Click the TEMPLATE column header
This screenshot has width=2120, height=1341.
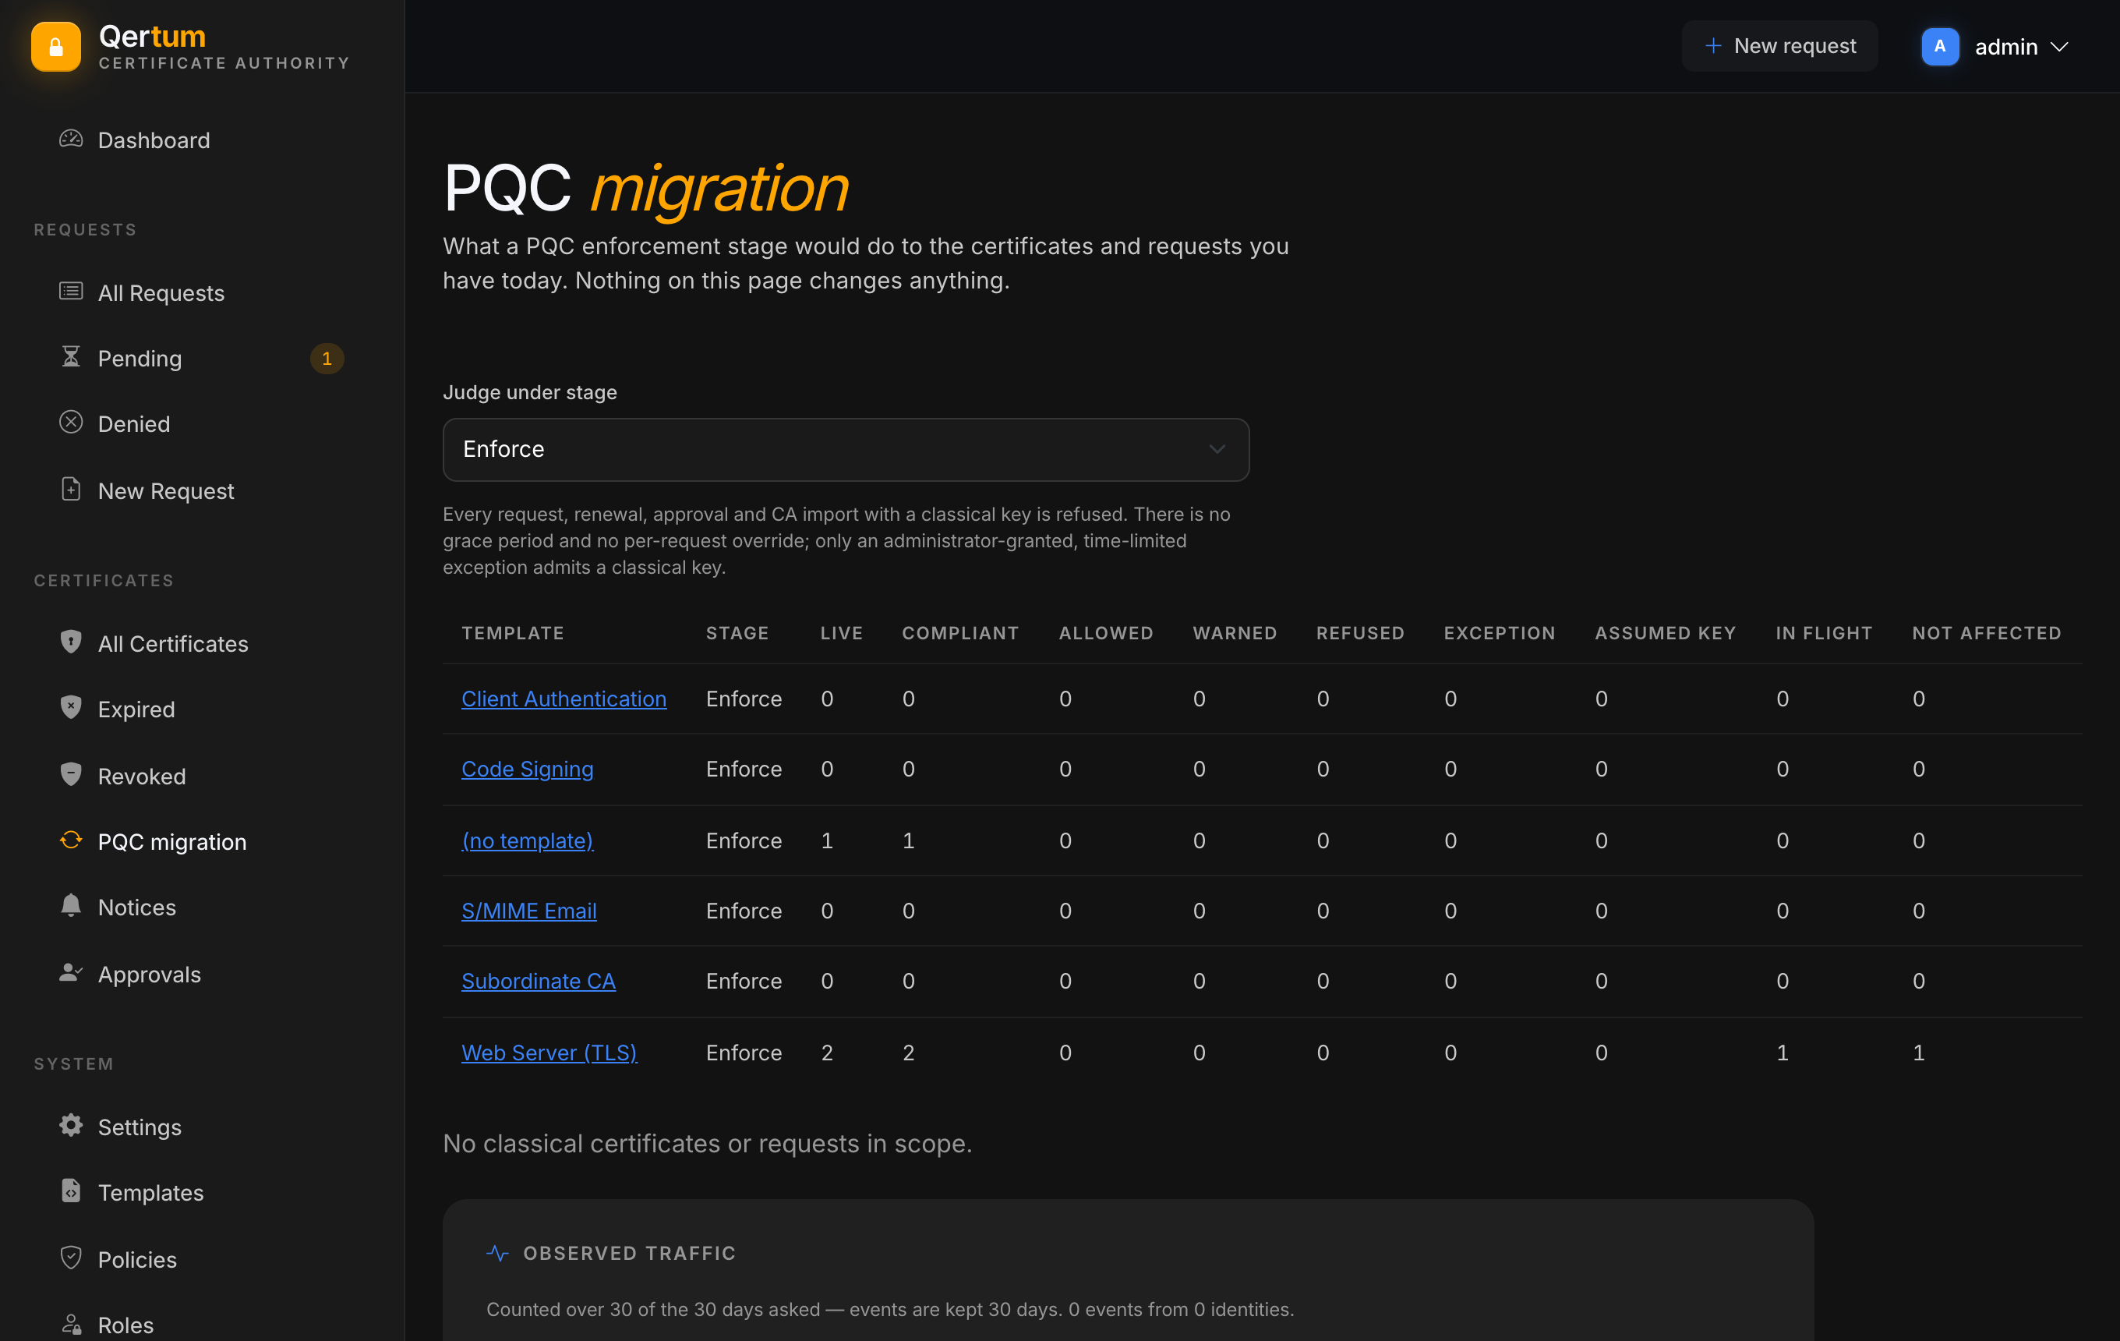pyautogui.click(x=512, y=633)
